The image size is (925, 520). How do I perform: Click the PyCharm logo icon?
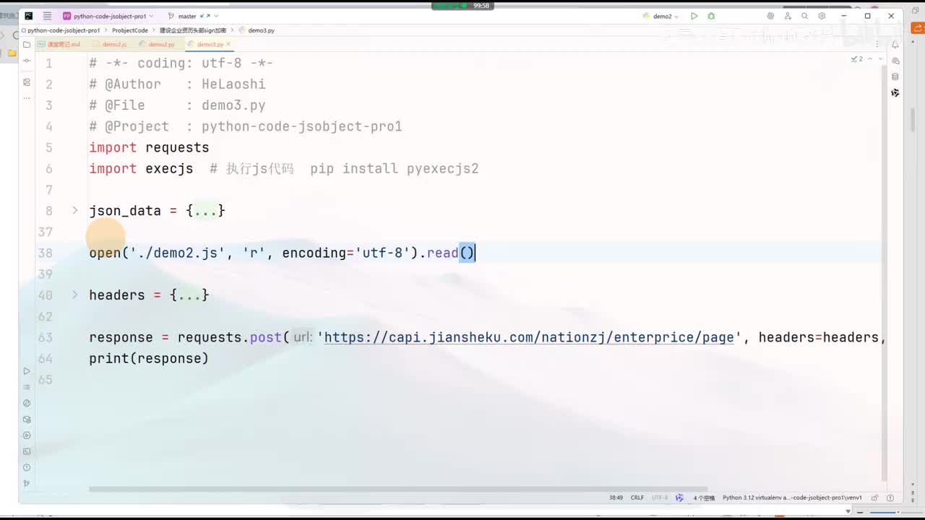[x=28, y=16]
